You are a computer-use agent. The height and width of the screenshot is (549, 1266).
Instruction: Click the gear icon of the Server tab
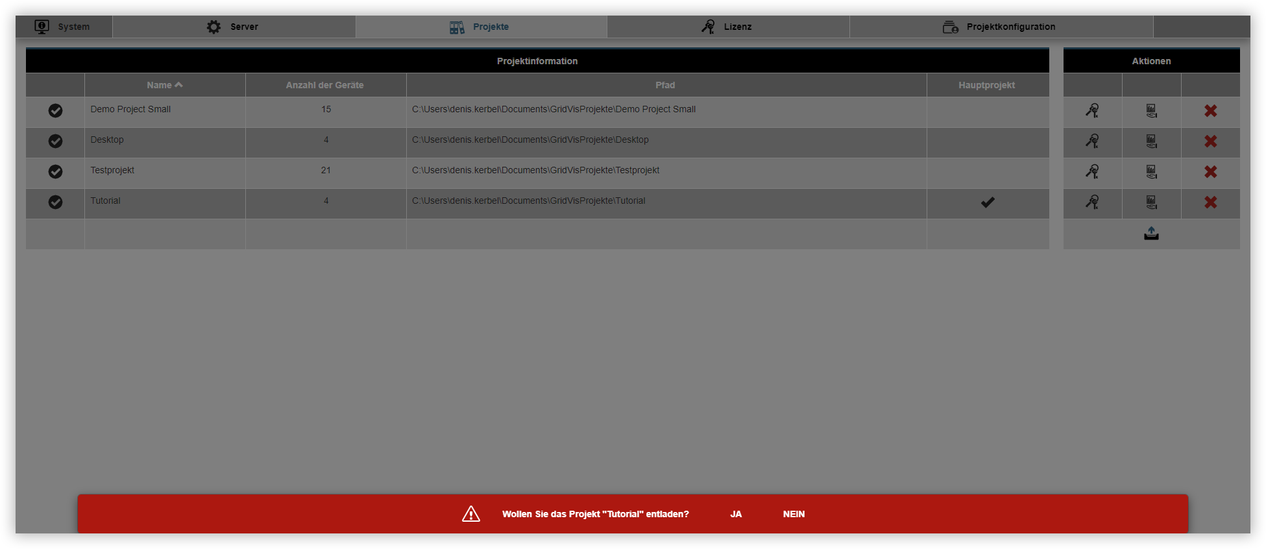(213, 27)
